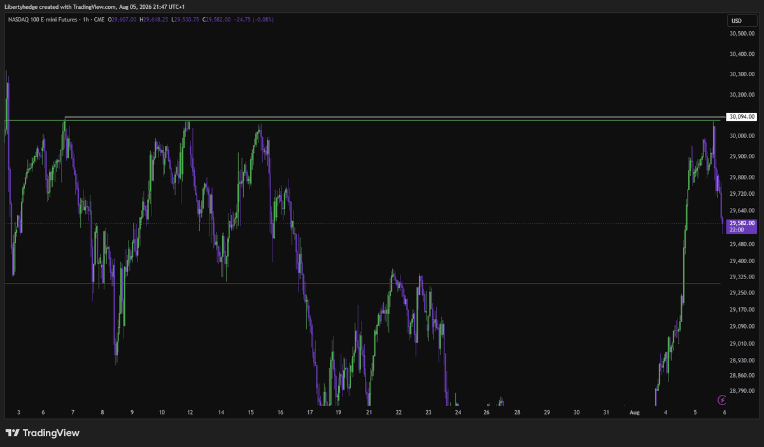Image resolution: width=764 pixels, height=447 pixels.
Task: Click the 29,170.00 price axis label
Action: [x=742, y=310]
